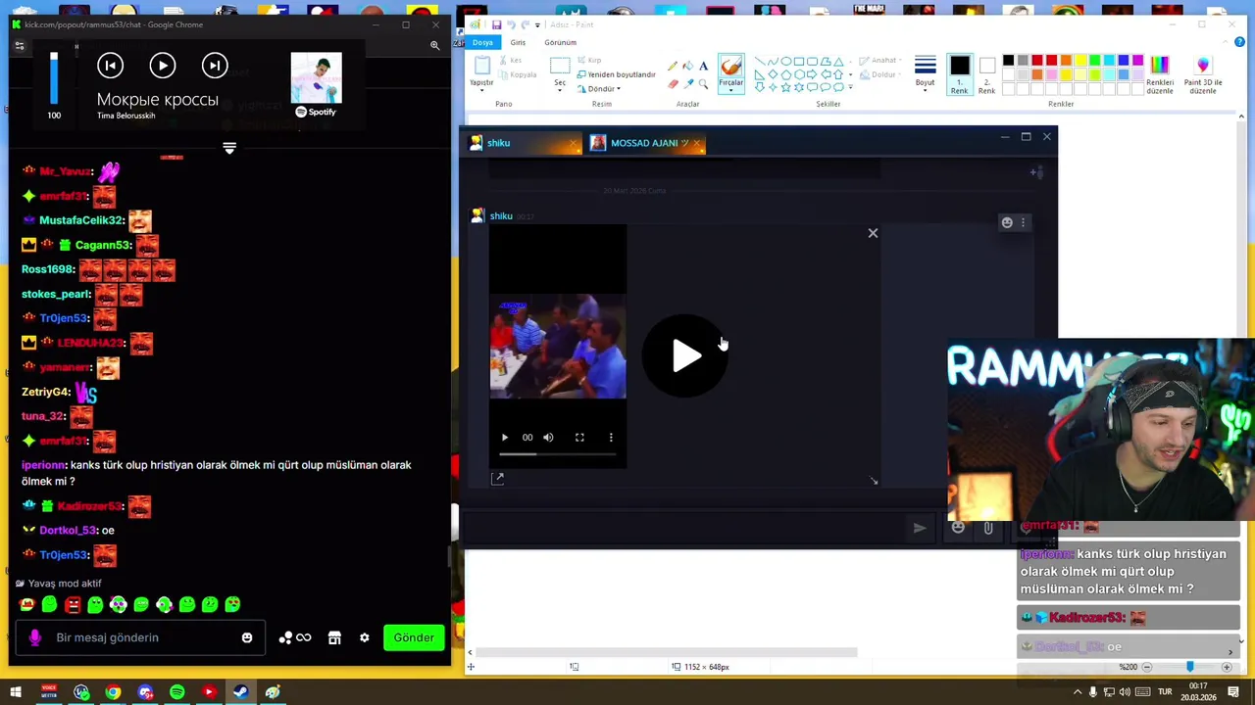
Task: Open Paint 3D ile düzenle
Action: pyautogui.click(x=1203, y=74)
